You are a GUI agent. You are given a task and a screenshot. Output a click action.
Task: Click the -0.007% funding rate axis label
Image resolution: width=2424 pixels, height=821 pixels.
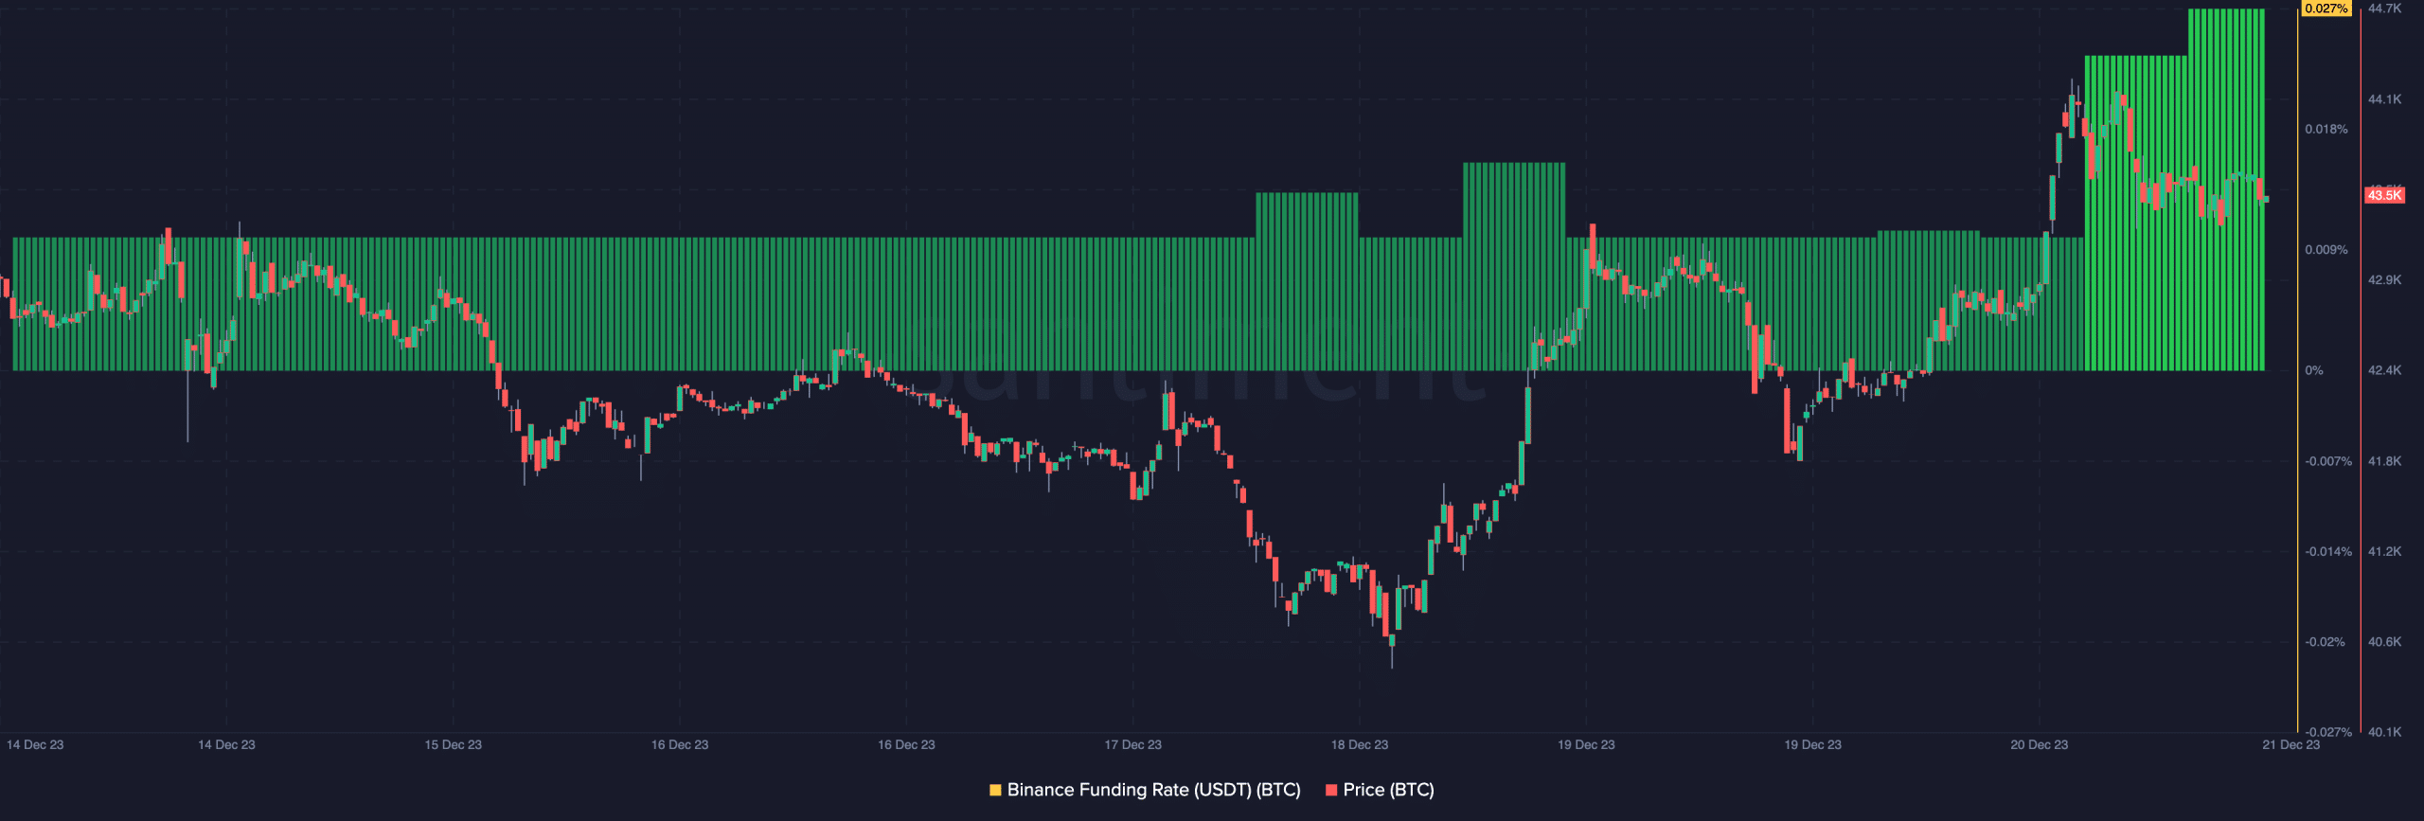[x=2328, y=461]
